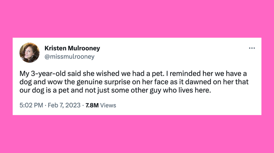The image size is (274, 153).
Task: Select the Feb 7, 2023 date
Action: pyautogui.click(x=64, y=105)
